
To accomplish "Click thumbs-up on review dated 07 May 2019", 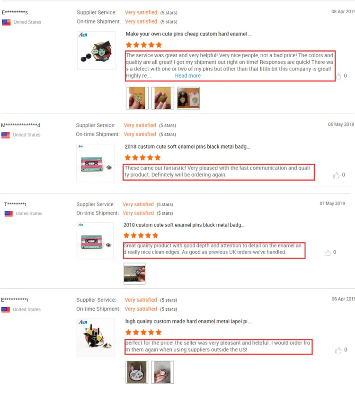I will click(x=328, y=253).
